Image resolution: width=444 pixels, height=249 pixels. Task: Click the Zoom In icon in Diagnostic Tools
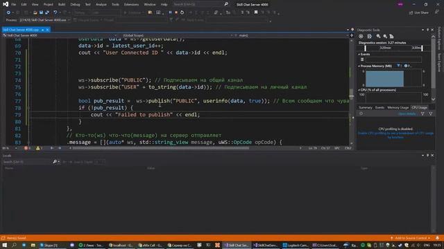[x=379, y=37]
